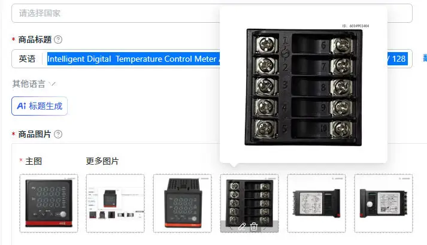Open the 请选择国家 country dropdown

tap(212, 13)
